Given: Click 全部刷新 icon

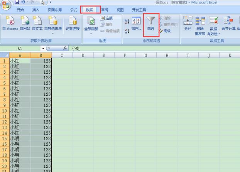Looking at the screenshot, I should click(91, 22).
